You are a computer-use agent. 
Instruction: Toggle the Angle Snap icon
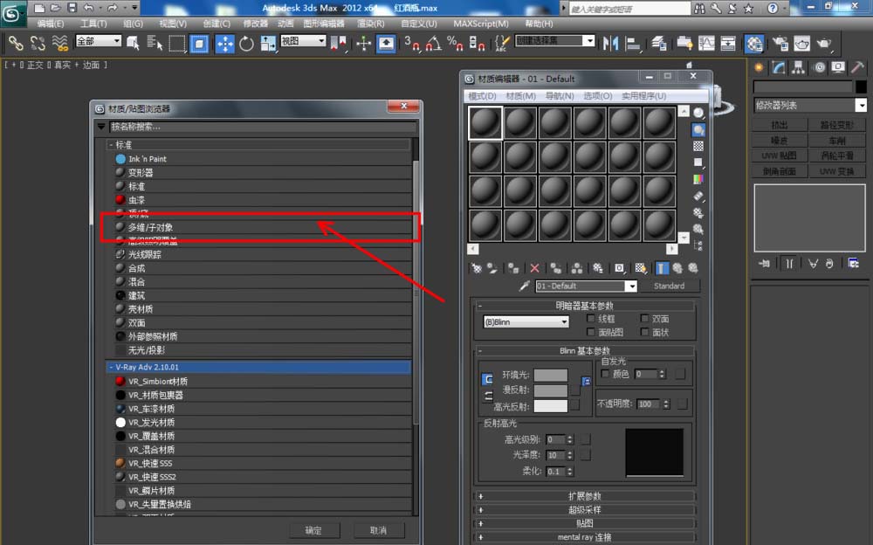pyautogui.click(x=434, y=44)
